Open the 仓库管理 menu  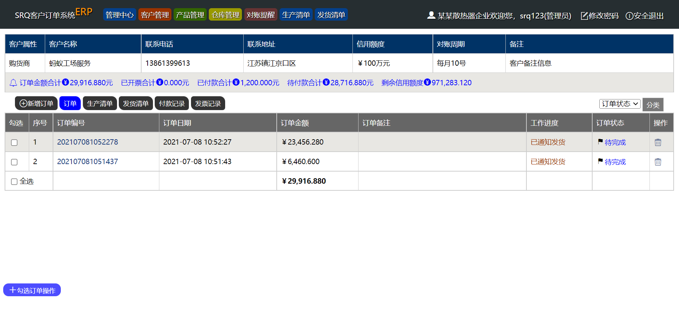point(226,15)
